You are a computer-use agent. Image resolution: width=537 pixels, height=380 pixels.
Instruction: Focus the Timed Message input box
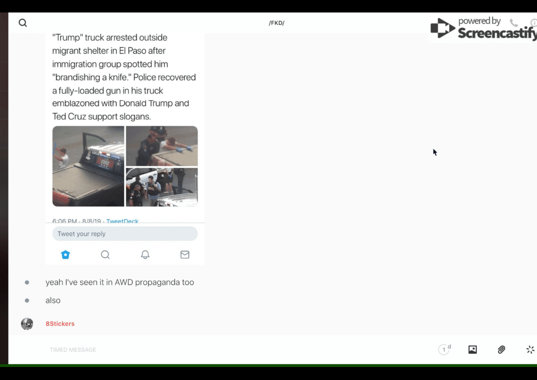click(217, 350)
